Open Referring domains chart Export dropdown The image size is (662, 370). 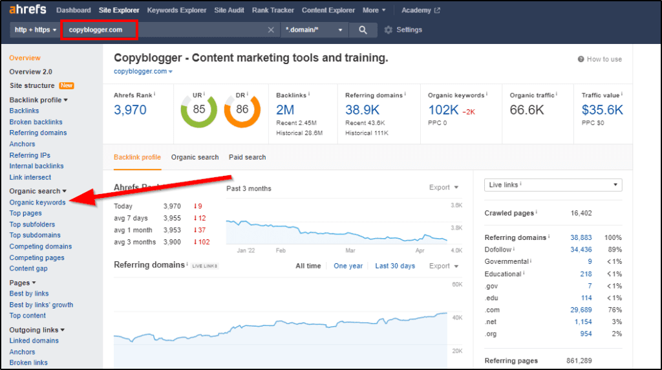pyautogui.click(x=443, y=266)
